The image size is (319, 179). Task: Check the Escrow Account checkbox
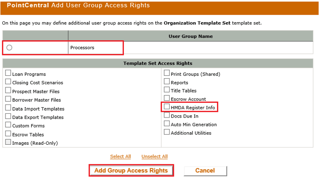[x=166, y=98]
